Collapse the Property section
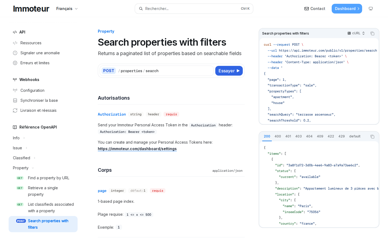388x243 pixels. (24, 168)
